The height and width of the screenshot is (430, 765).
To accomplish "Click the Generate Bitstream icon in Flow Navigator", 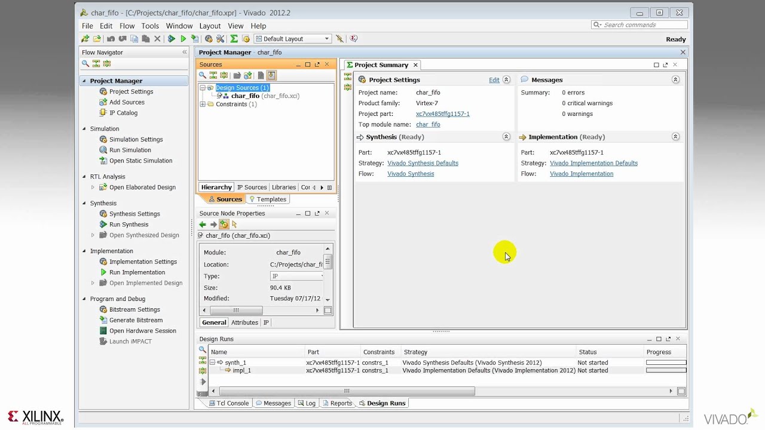I will tap(103, 320).
